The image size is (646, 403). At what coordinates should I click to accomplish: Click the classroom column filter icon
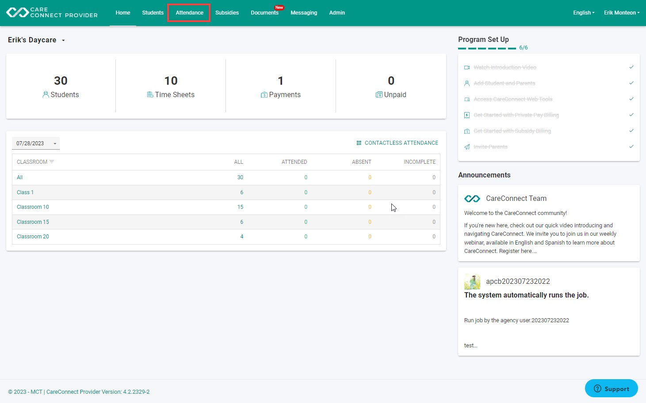coord(52,162)
